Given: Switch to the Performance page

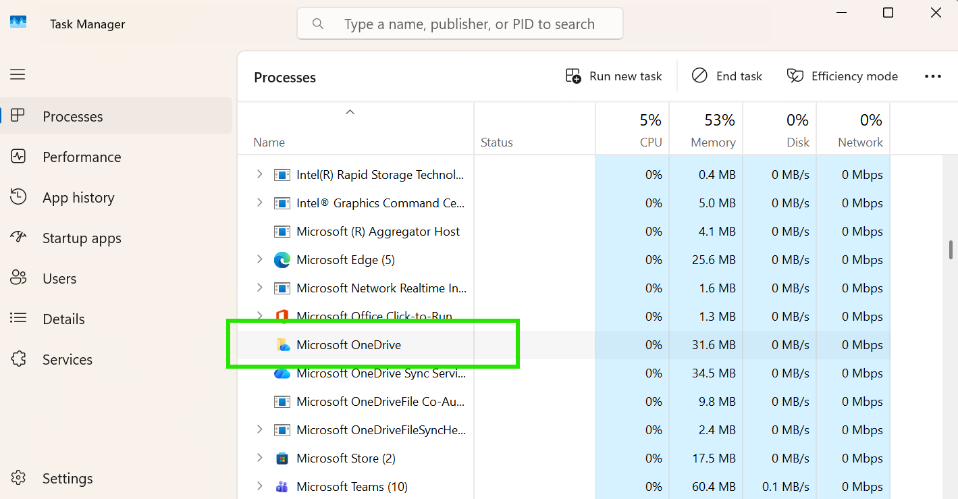Looking at the screenshot, I should pyautogui.click(x=116, y=157).
